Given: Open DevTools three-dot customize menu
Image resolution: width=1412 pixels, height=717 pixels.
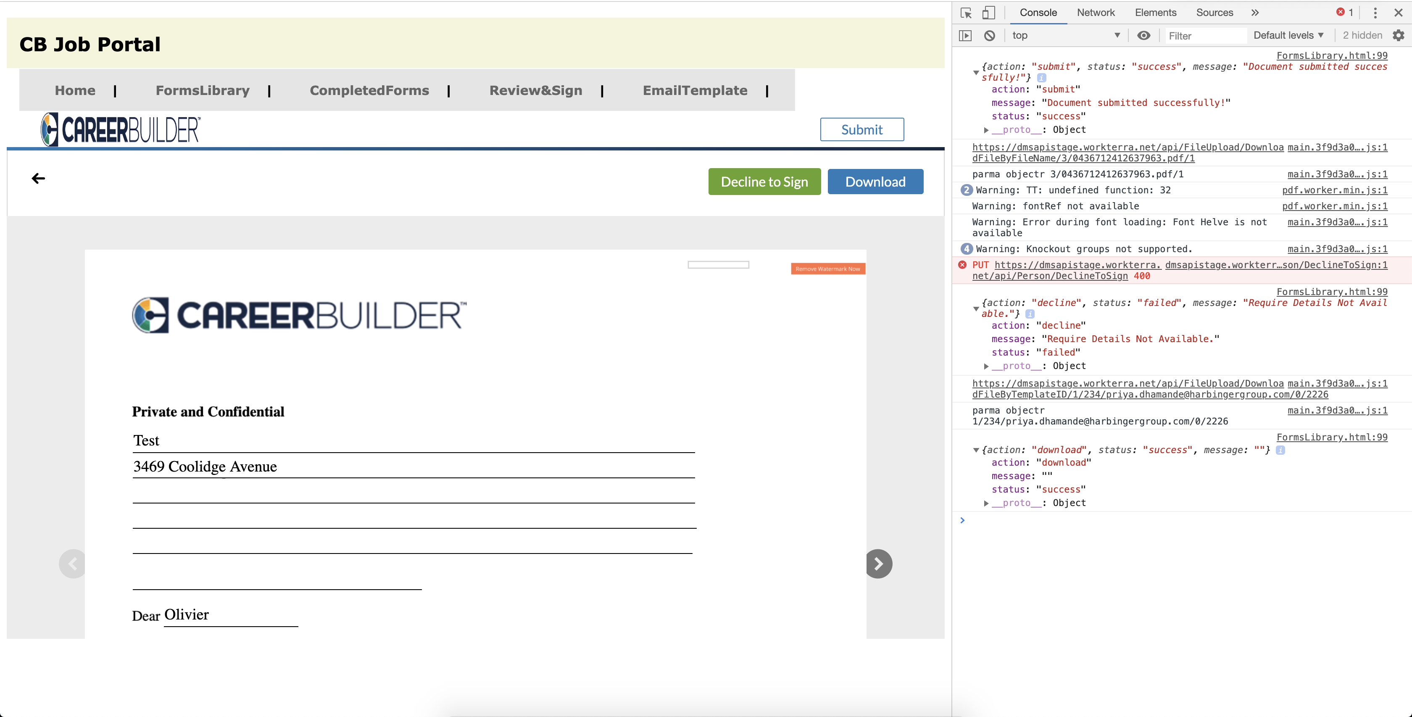Looking at the screenshot, I should pos(1375,13).
